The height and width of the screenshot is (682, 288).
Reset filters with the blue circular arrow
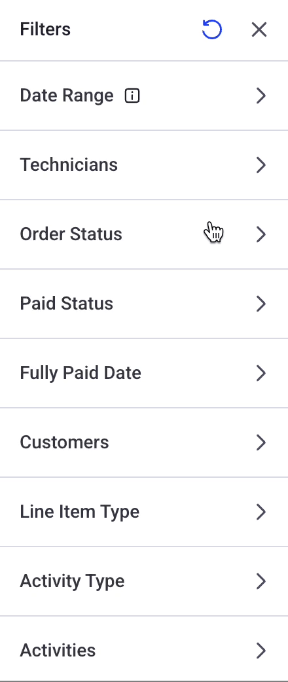[x=212, y=30]
